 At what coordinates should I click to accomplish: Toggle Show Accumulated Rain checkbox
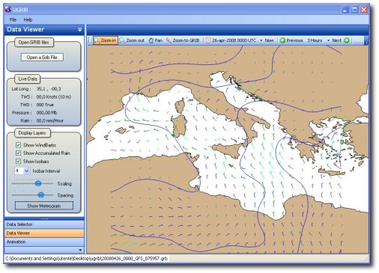[18, 153]
